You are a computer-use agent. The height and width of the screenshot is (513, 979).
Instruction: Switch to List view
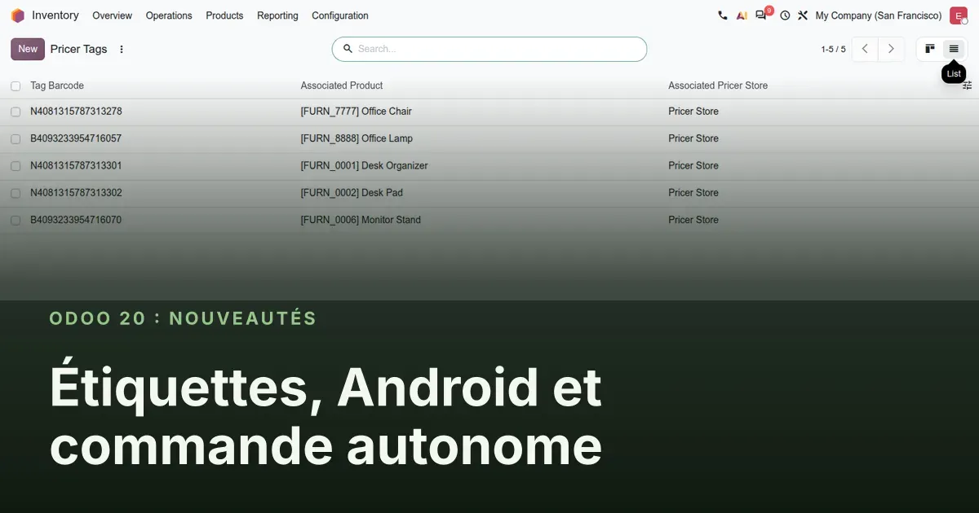pyautogui.click(x=954, y=49)
